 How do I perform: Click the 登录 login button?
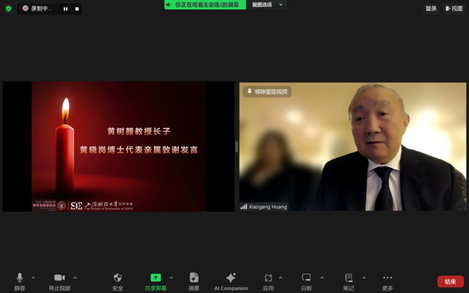point(431,9)
